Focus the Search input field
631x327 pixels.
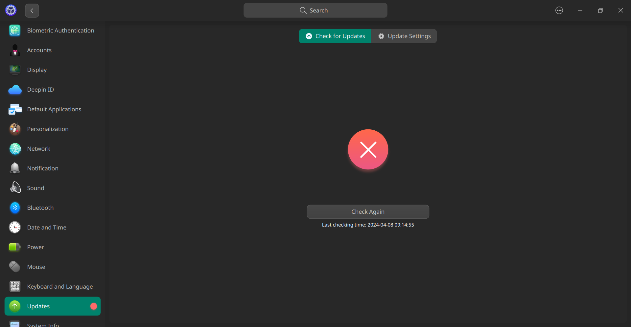(x=315, y=11)
